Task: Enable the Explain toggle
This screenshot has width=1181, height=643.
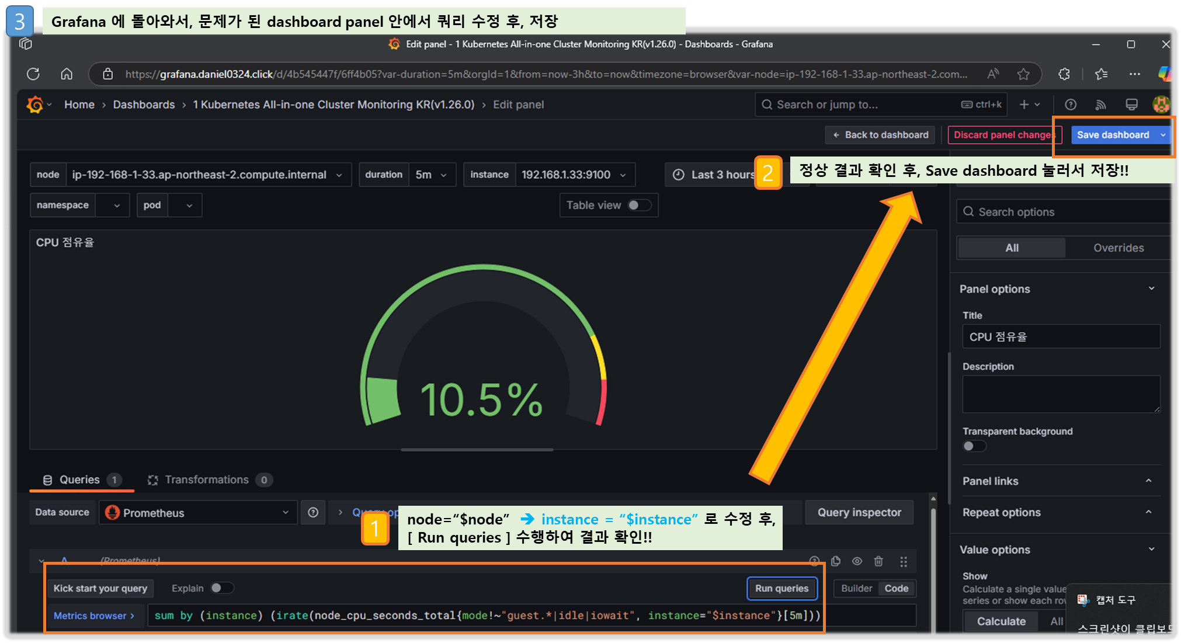Action: point(221,588)
